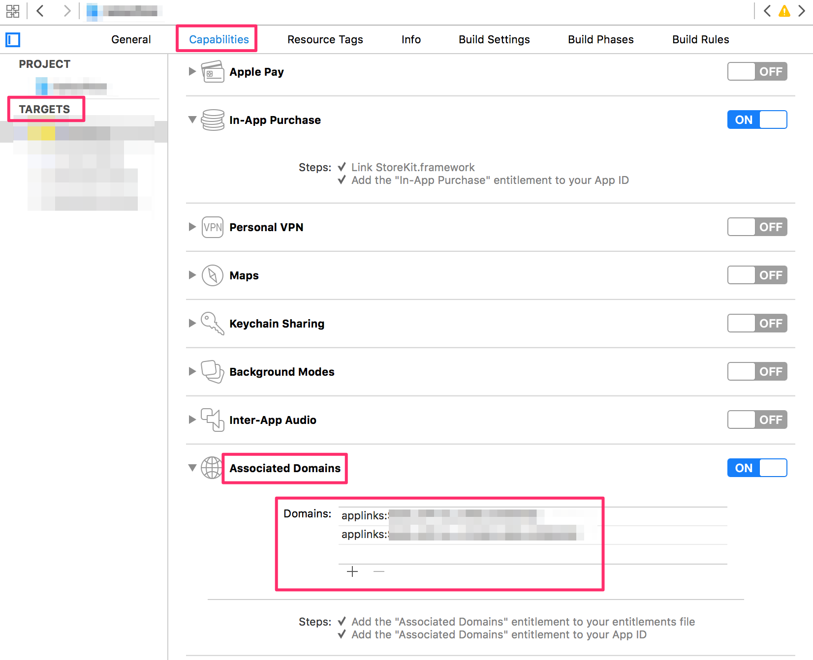Open the Build Rules tab

[x=701, y=40]
